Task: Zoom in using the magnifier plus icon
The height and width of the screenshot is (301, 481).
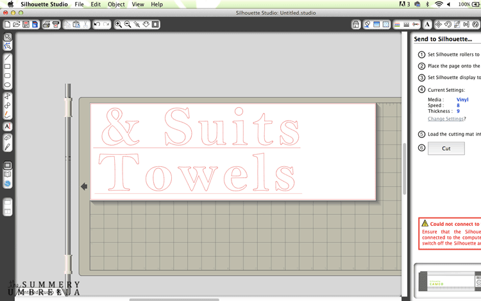Action: [x=118, y=24]
